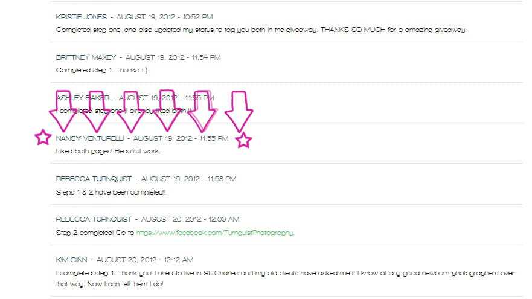Click Rebecca Turnquist name on 11:58 PM comment
The image size is (532, 299).
pos(94,179)
